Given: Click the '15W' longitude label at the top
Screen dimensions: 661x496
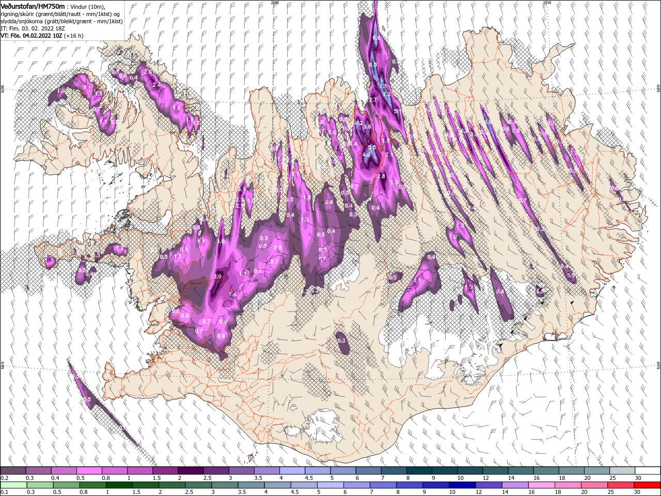Looking at the screenshot, I should point(547,3).
